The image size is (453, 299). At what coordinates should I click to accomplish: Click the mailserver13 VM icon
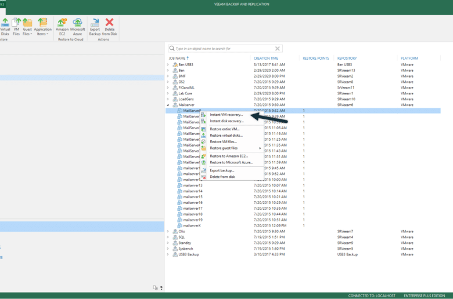[x=179, y=185]
